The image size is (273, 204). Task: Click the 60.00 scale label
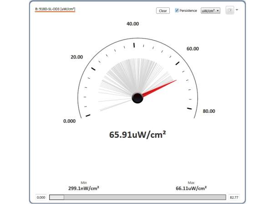pyautogui.click(x=192, y=49)
